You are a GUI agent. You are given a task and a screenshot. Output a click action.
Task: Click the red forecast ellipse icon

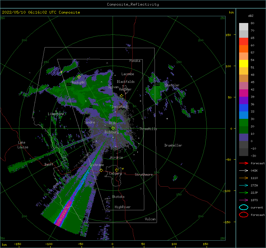244,215
